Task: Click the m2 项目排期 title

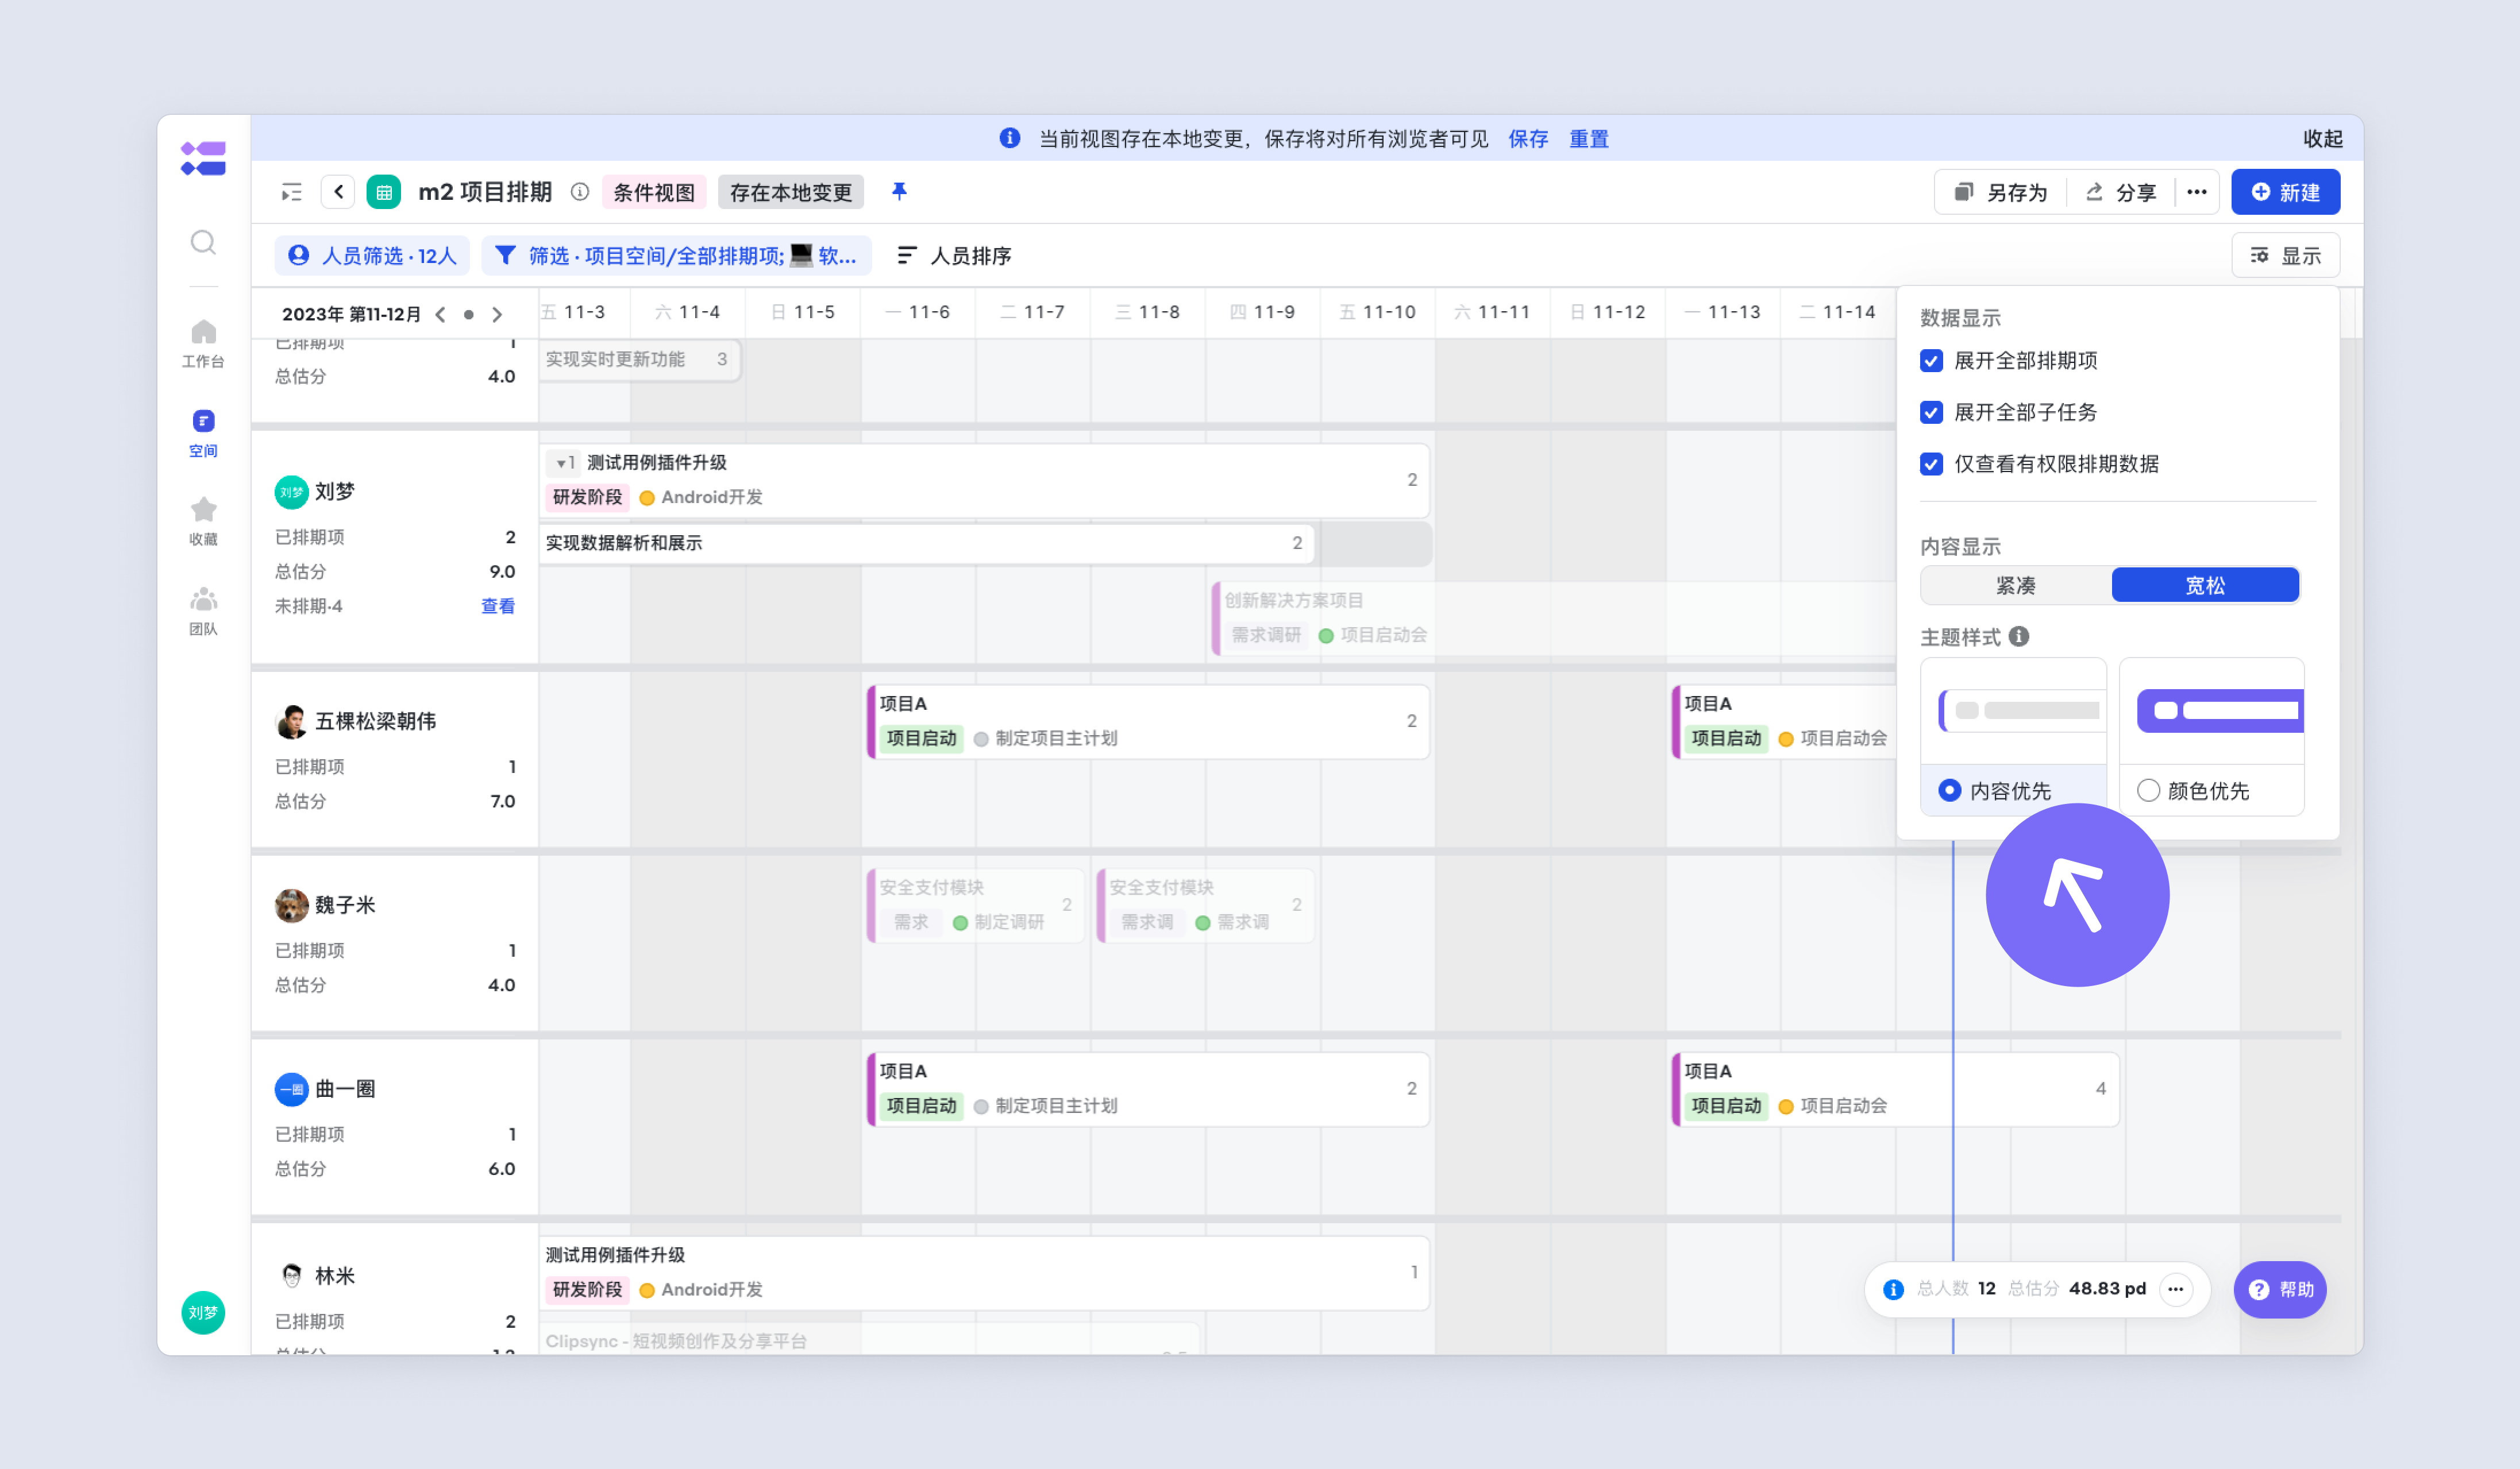Action: click(x=485, y=192)
